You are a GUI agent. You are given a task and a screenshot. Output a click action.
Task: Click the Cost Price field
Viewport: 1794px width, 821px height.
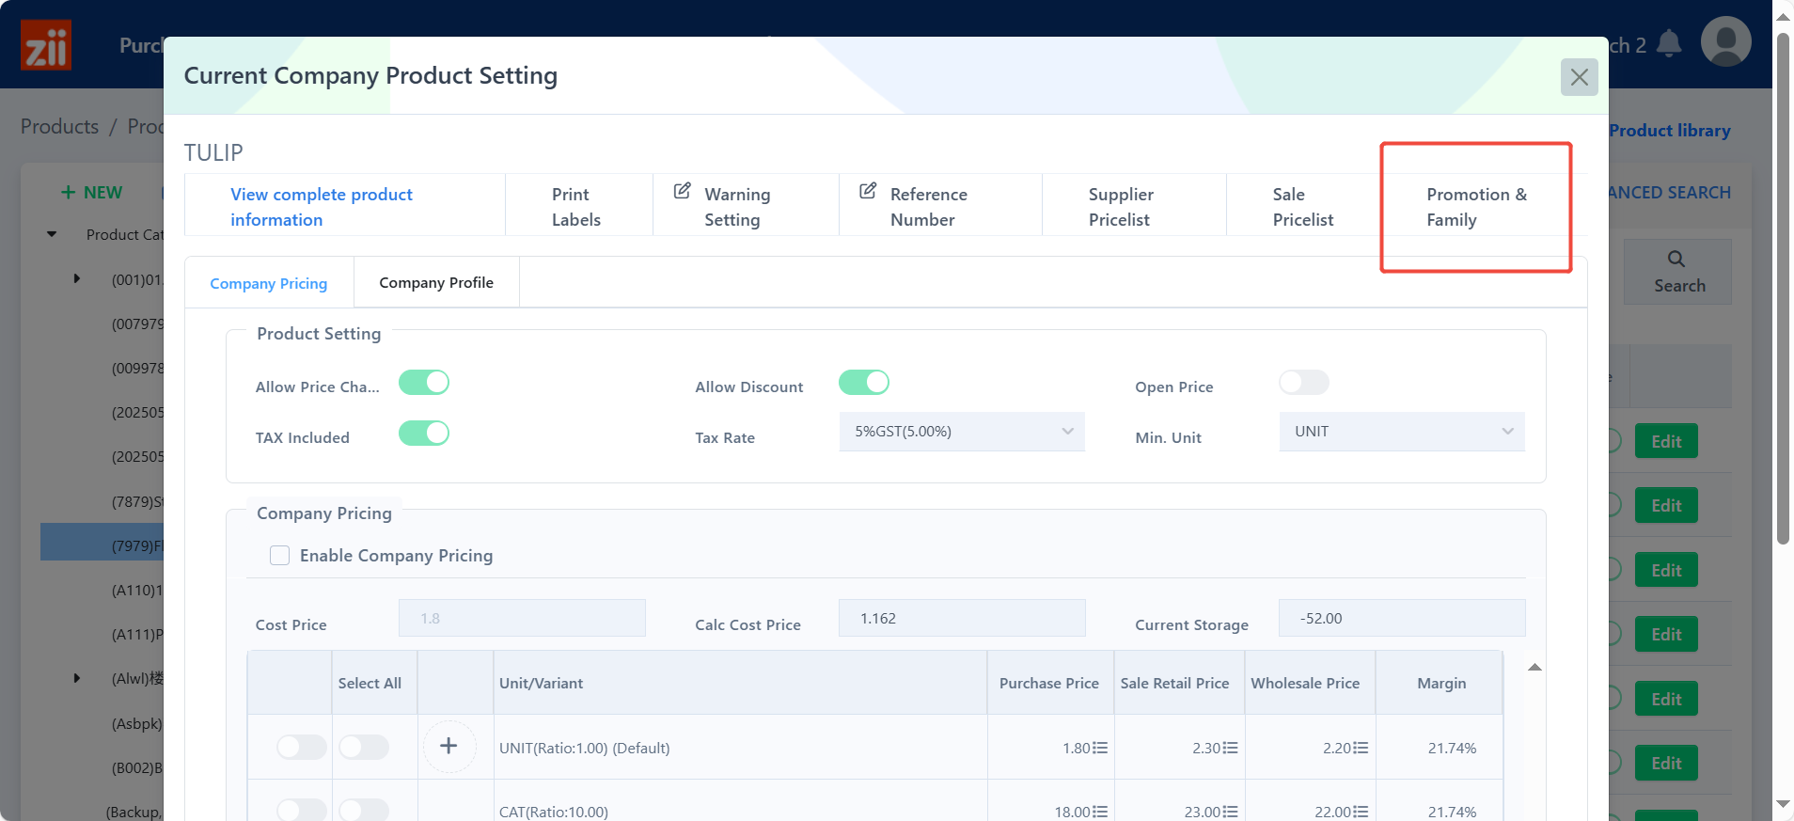[522, 619]
